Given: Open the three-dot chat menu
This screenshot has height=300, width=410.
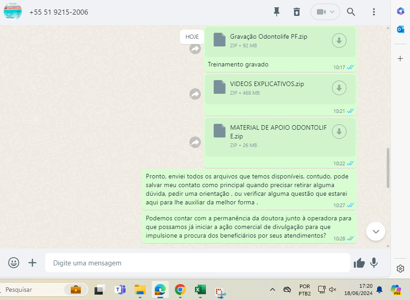Looking at the screenshot, I should [374, 12].
